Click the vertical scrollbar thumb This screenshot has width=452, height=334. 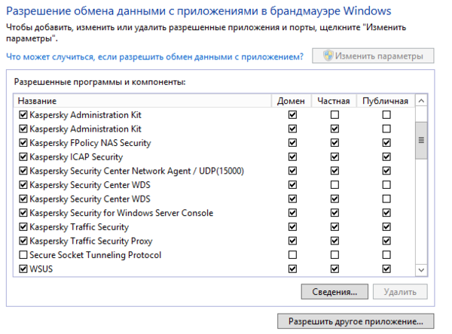[422, 138]
